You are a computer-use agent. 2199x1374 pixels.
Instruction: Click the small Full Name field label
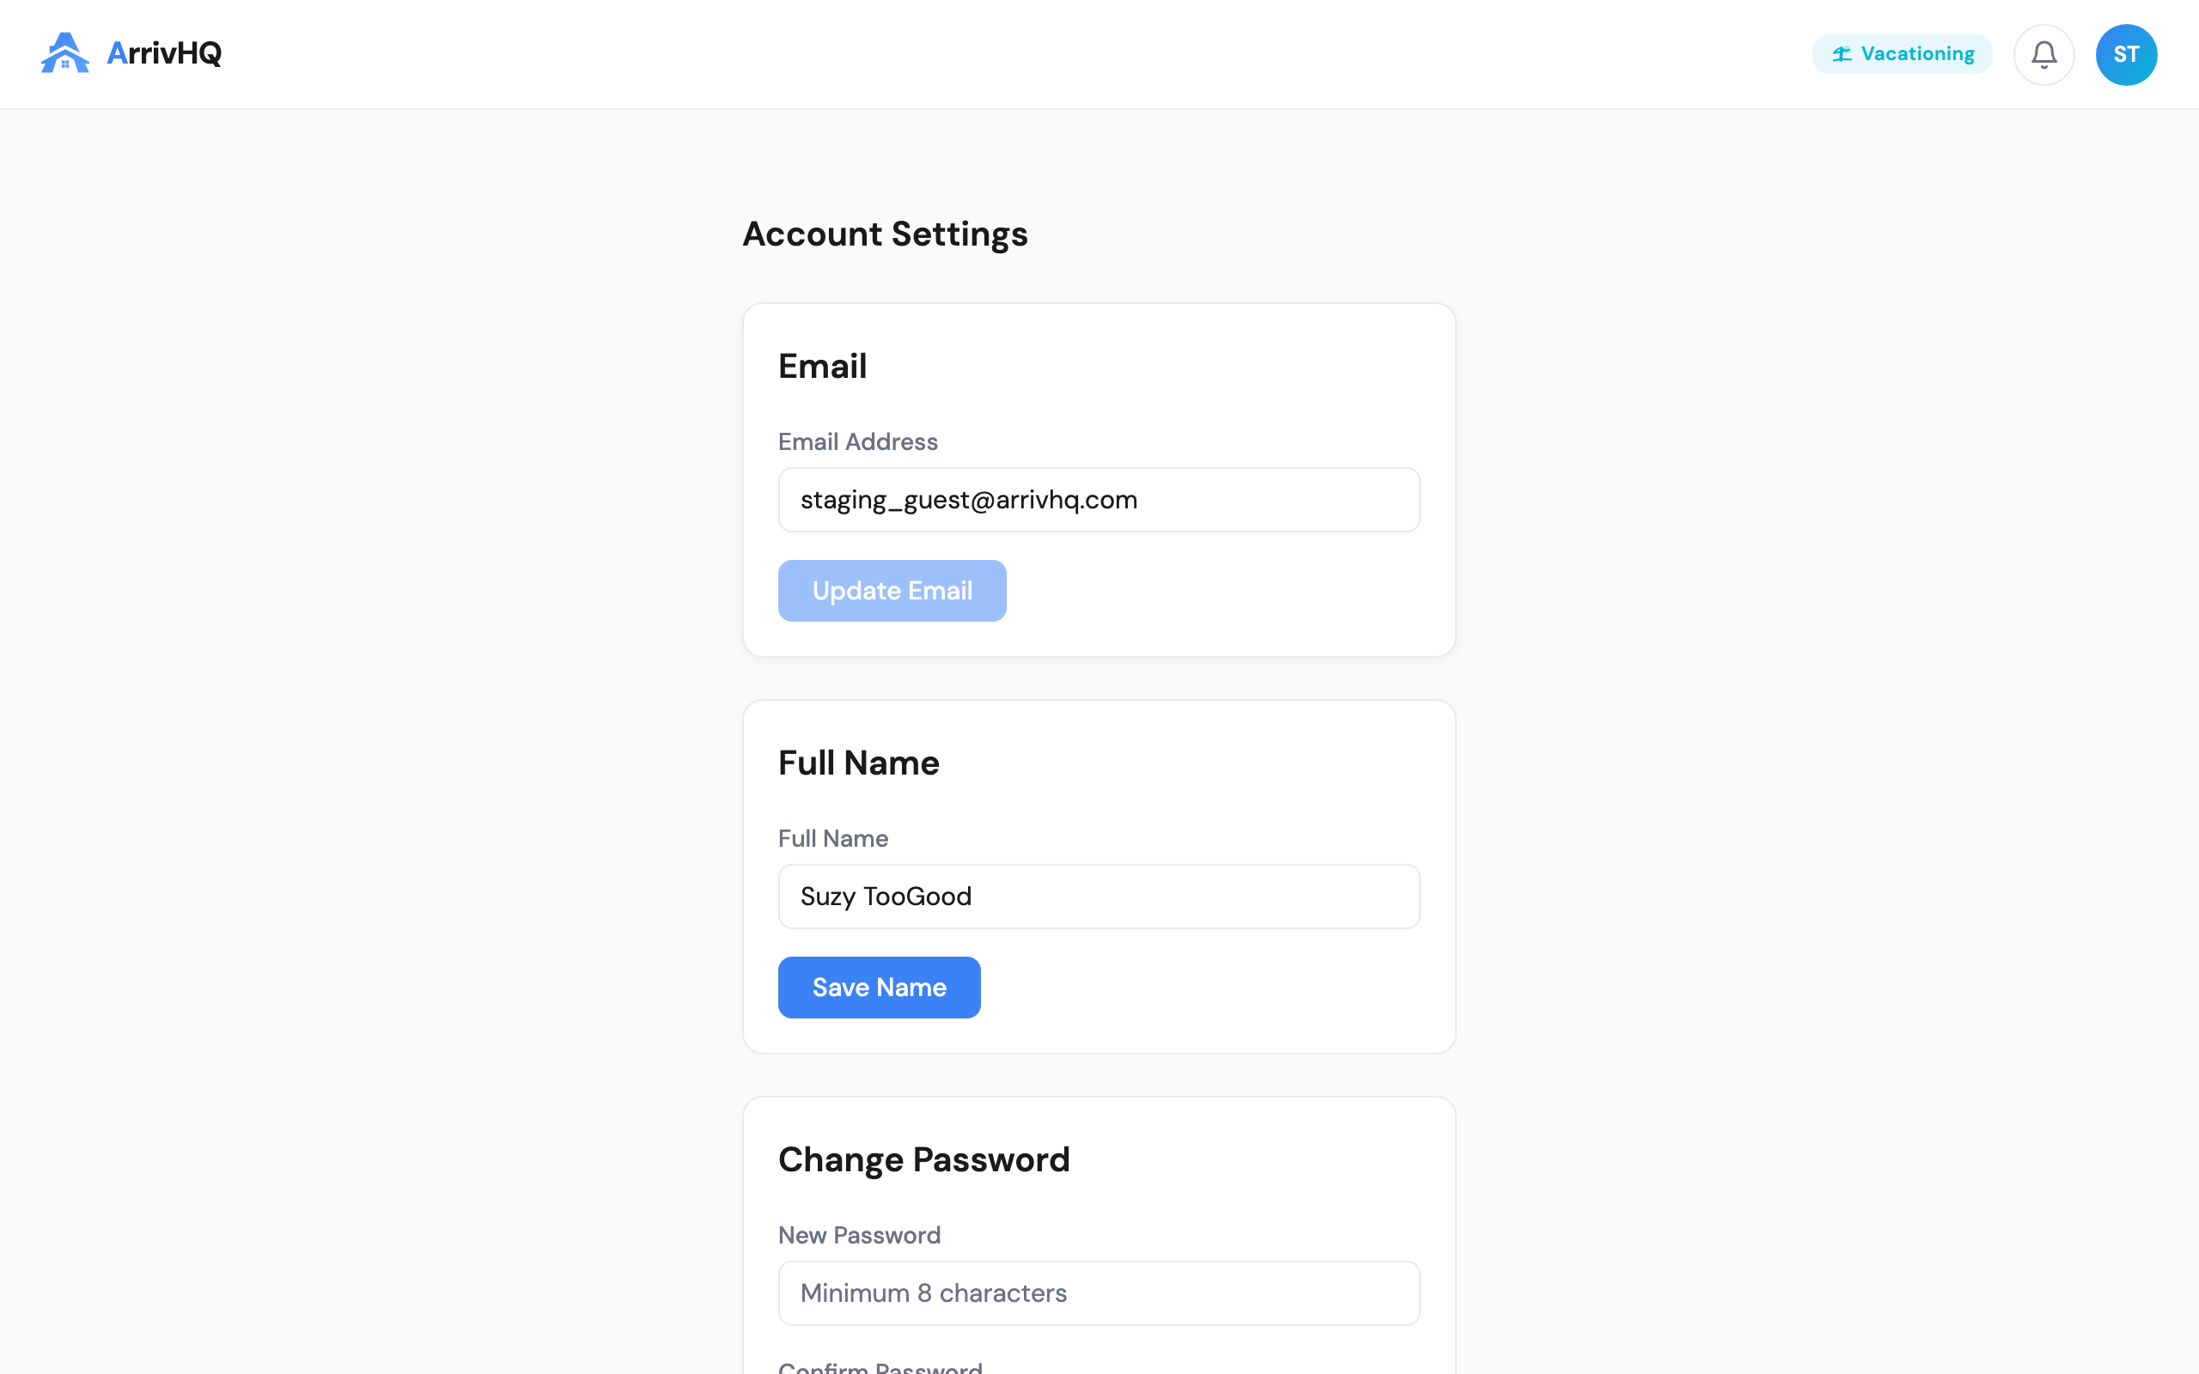832,838
